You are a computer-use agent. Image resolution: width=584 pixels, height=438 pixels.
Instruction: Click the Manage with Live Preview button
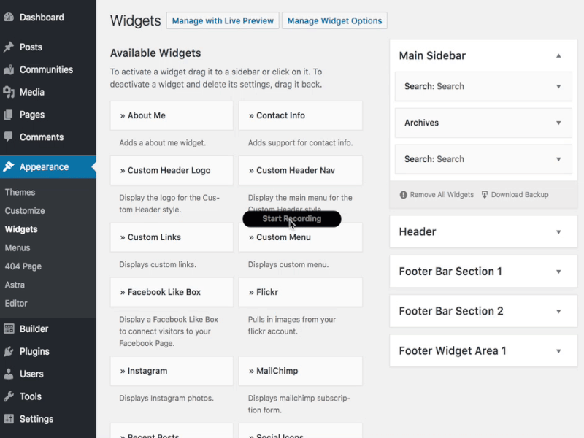pyautogui.click(x=223, y=20)
